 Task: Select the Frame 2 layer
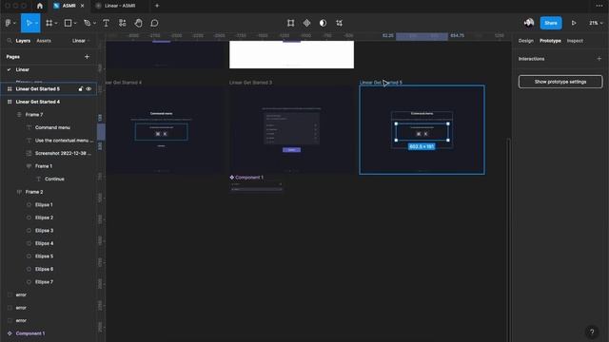[x=49, y=192]
